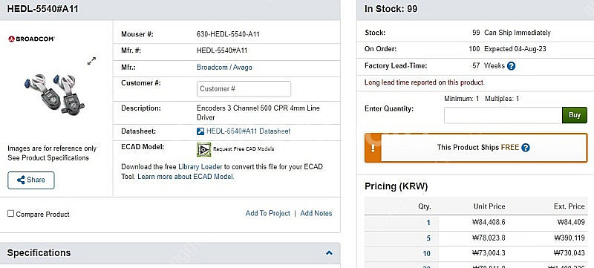Click unit price ₩78,023.8
The image size is (594, 268).
(x=489, y=238)
